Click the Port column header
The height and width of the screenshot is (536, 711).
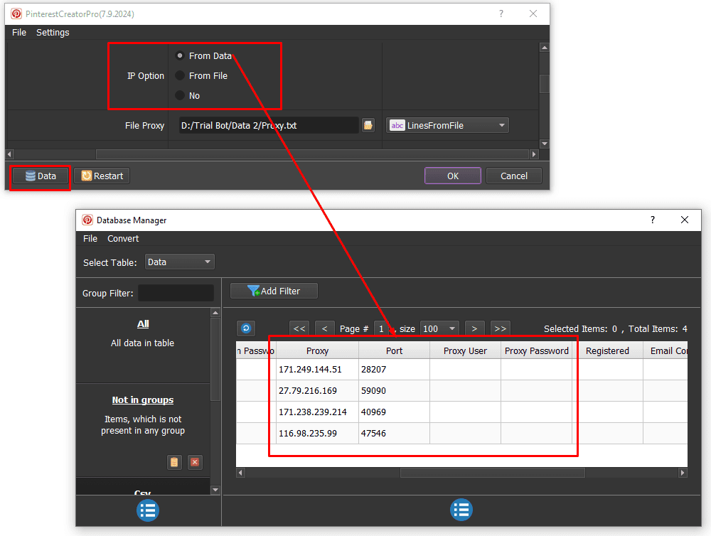point(394,350)
